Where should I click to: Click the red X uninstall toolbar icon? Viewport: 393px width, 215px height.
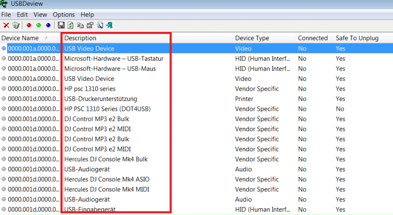[x=6, y=25]
